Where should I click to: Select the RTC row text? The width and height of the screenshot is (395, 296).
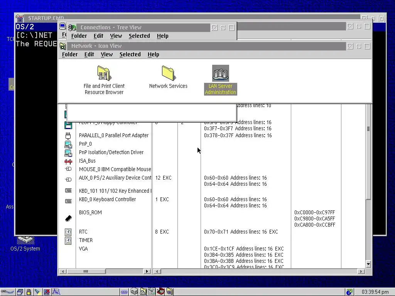[x=83, y=232]
